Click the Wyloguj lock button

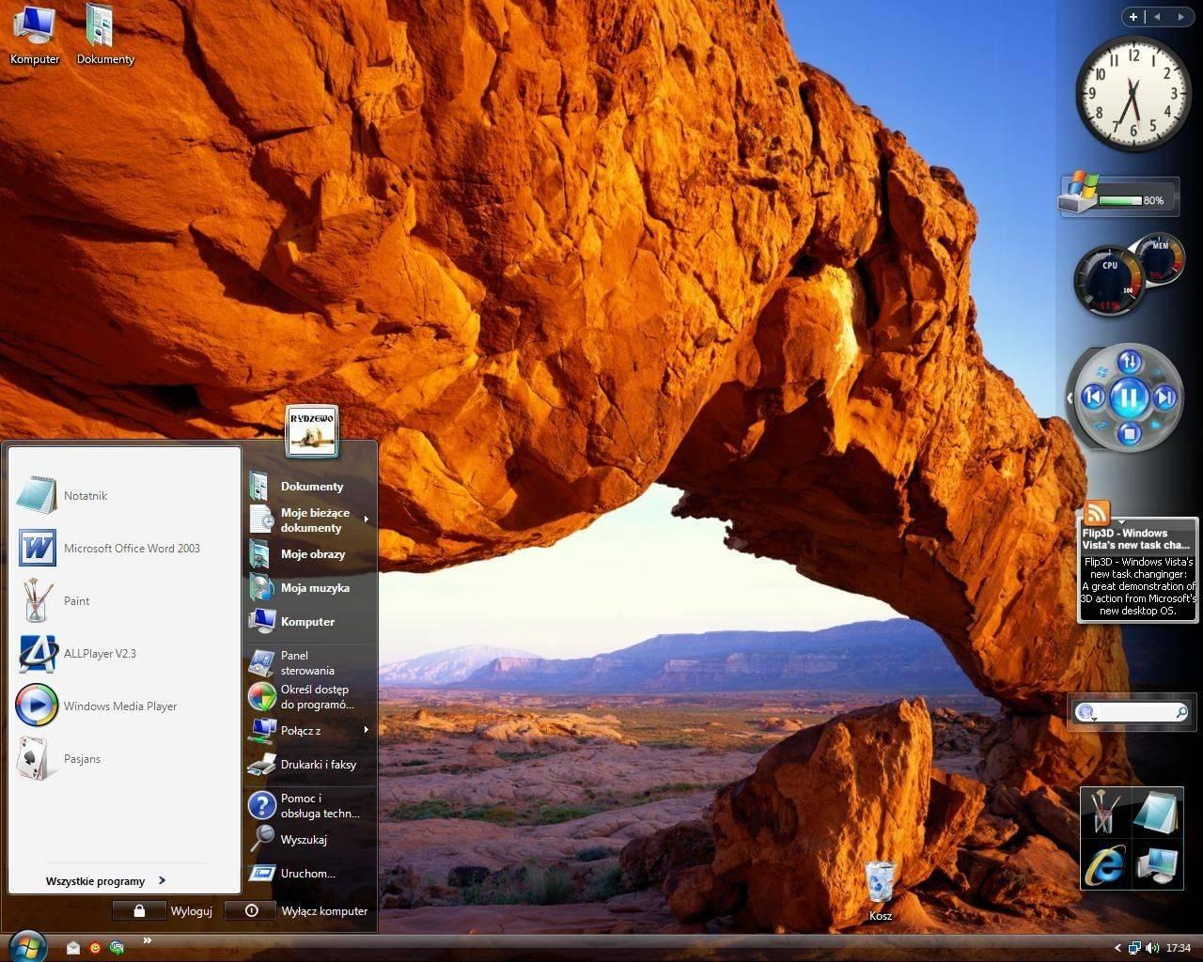(140, 910)
